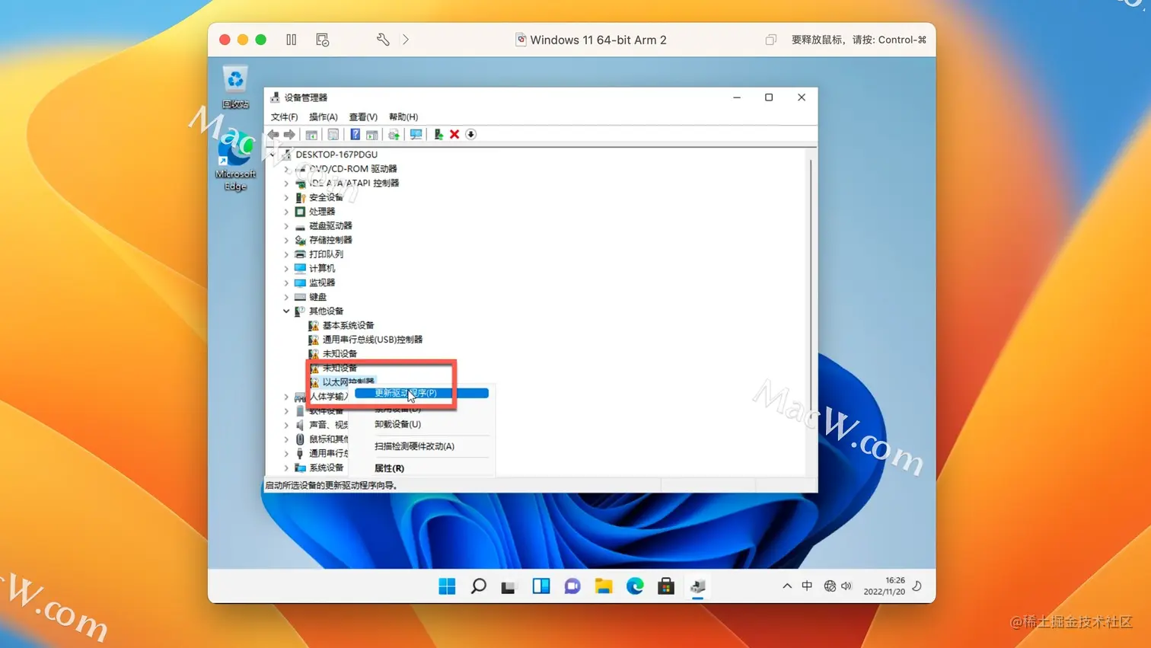Click the VM toolbar right chevron

[x=406, y=40]
